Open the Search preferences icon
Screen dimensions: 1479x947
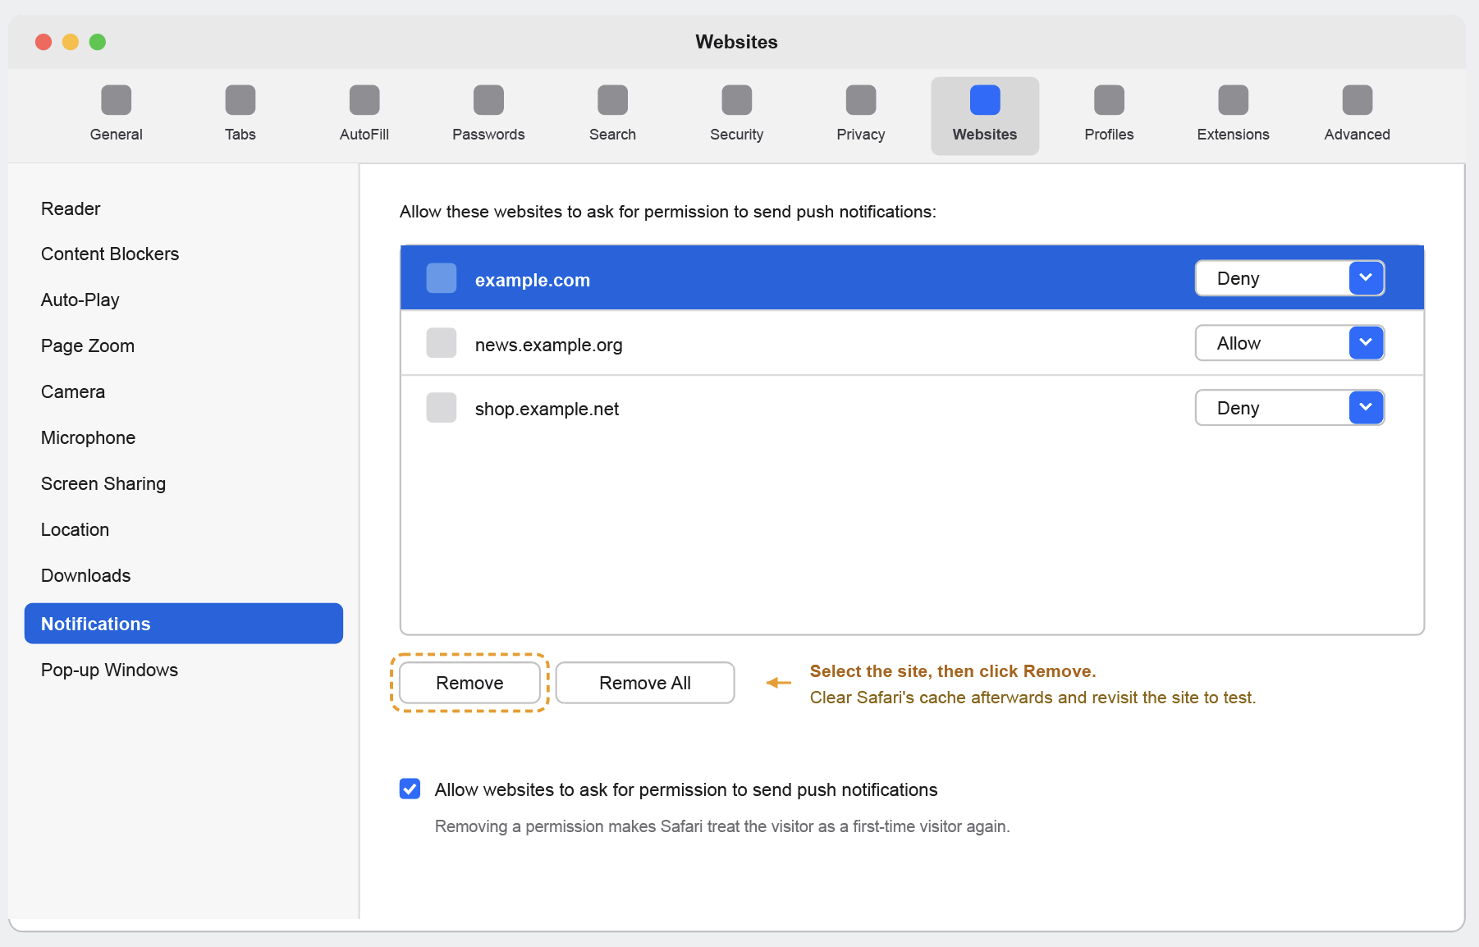point(612,100)
